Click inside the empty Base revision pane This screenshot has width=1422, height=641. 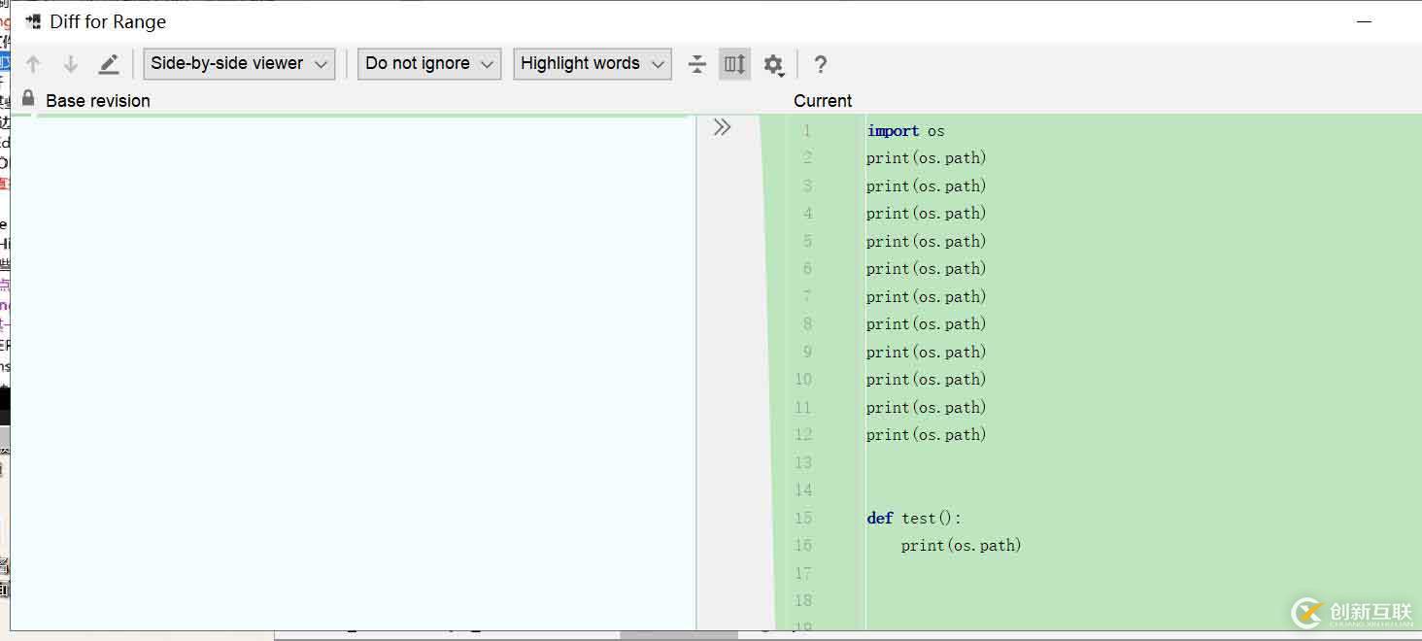click(x=350, y=369)
